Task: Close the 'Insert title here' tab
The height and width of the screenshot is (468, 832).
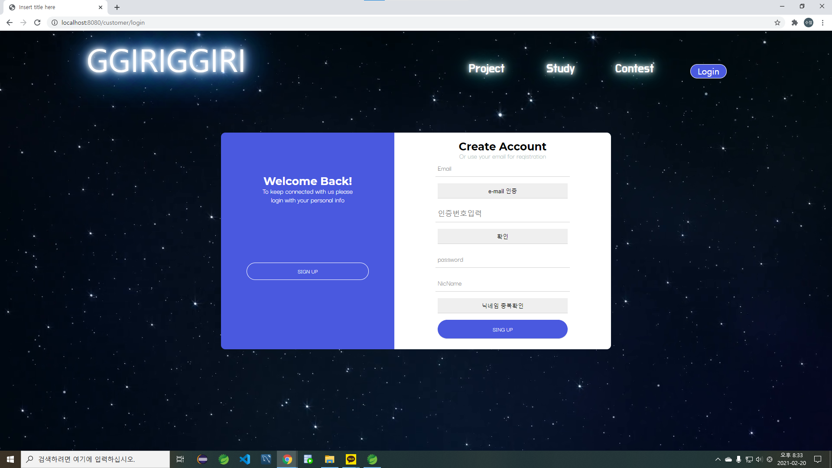Action: pyautogui.click(x=101, y=7)
